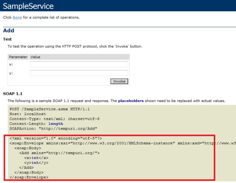Select the 'Parameter' column header

click(18, 57)
